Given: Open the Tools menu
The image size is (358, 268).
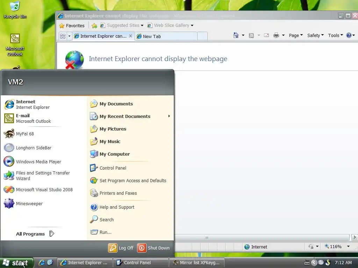Looking at the screenshot, I should 335,35.
